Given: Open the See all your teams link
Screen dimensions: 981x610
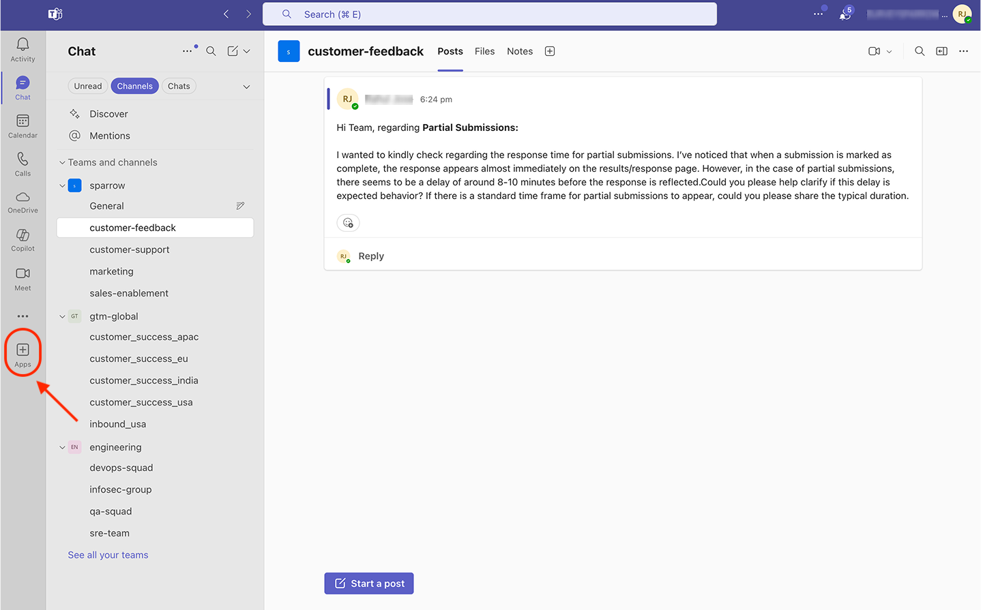Looking at the screenshot, I should [x=108, y=555].
